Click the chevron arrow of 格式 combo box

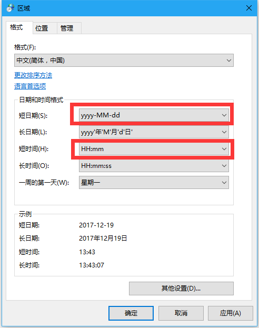pyautogui.click(x=229, y=61)
